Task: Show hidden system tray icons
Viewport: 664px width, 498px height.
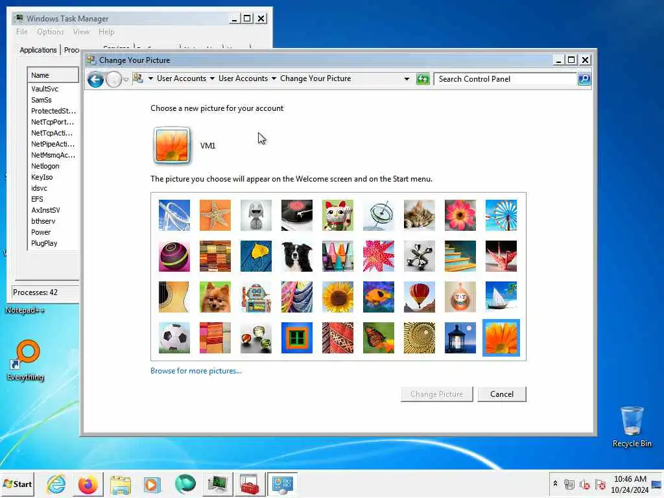Action: click(x=555, y=484)
